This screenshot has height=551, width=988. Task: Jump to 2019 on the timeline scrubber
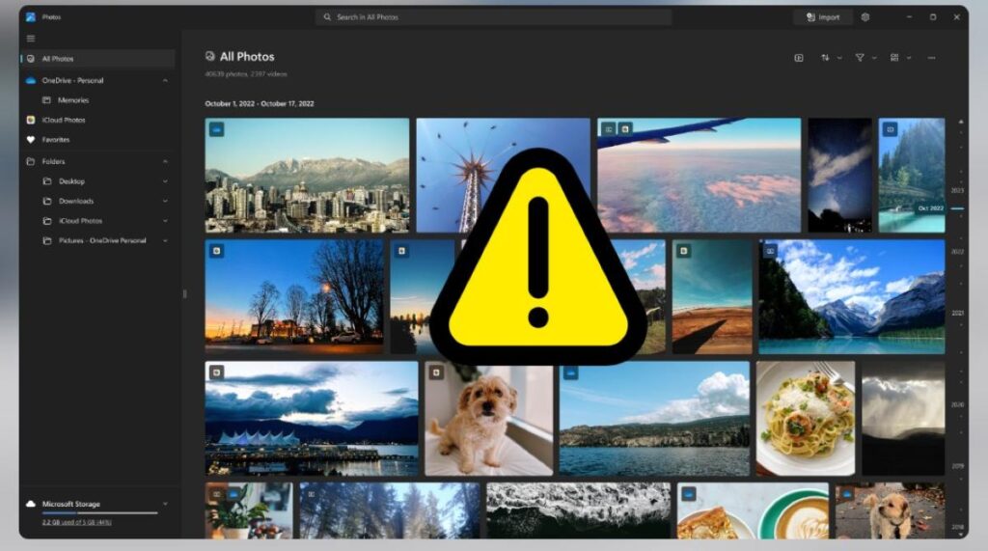957,466
